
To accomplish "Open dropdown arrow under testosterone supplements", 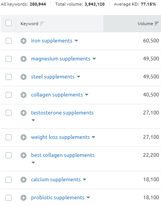I will click(x=33, y=120).
